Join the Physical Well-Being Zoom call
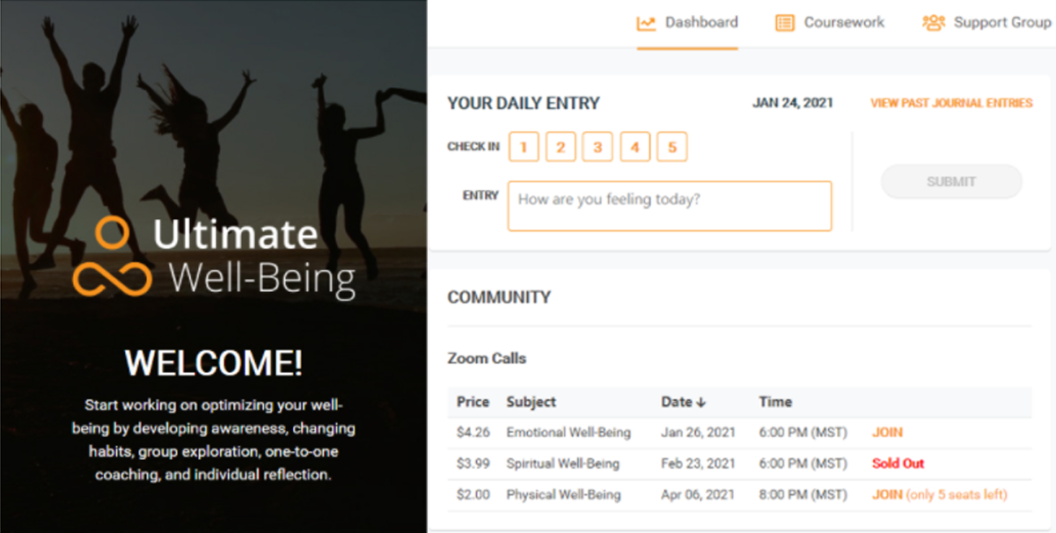The height and width of the screenshot is (533, 1056). pyautogui.click(x=887, y=494)
